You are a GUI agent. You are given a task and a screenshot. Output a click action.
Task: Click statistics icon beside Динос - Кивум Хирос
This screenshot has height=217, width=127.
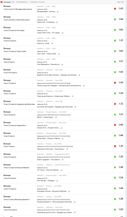point(56,117)
